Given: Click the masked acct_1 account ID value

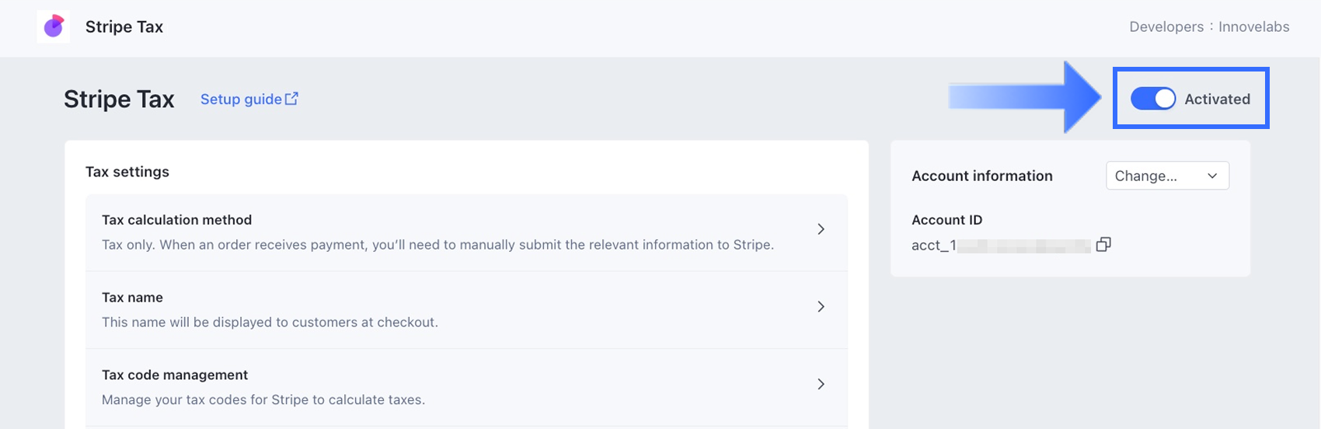Looking at the screenshot, I should 1001,246.
